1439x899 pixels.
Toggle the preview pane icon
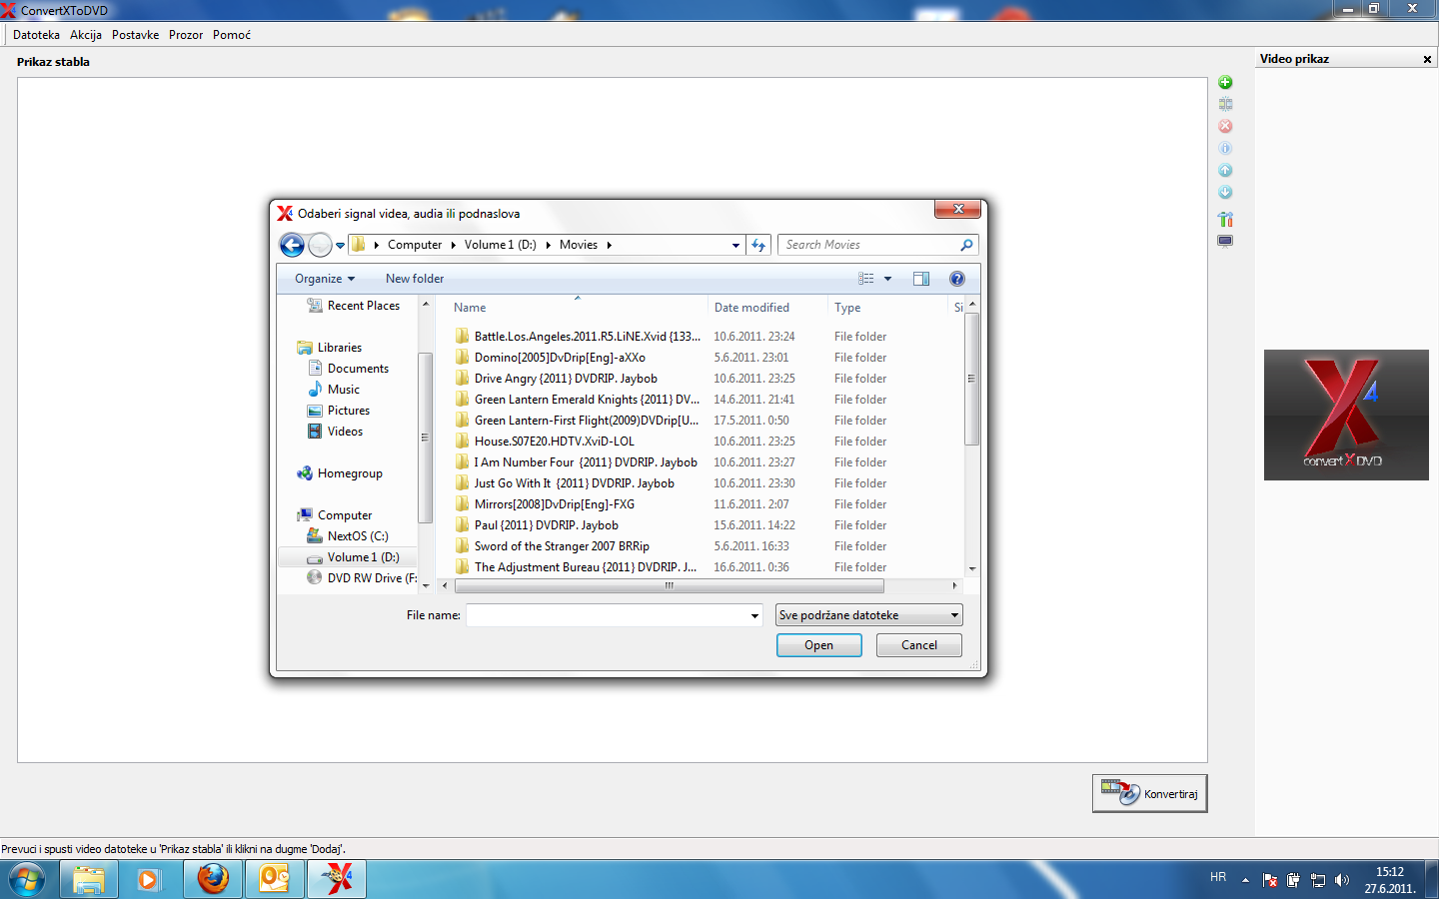[920, 279]
